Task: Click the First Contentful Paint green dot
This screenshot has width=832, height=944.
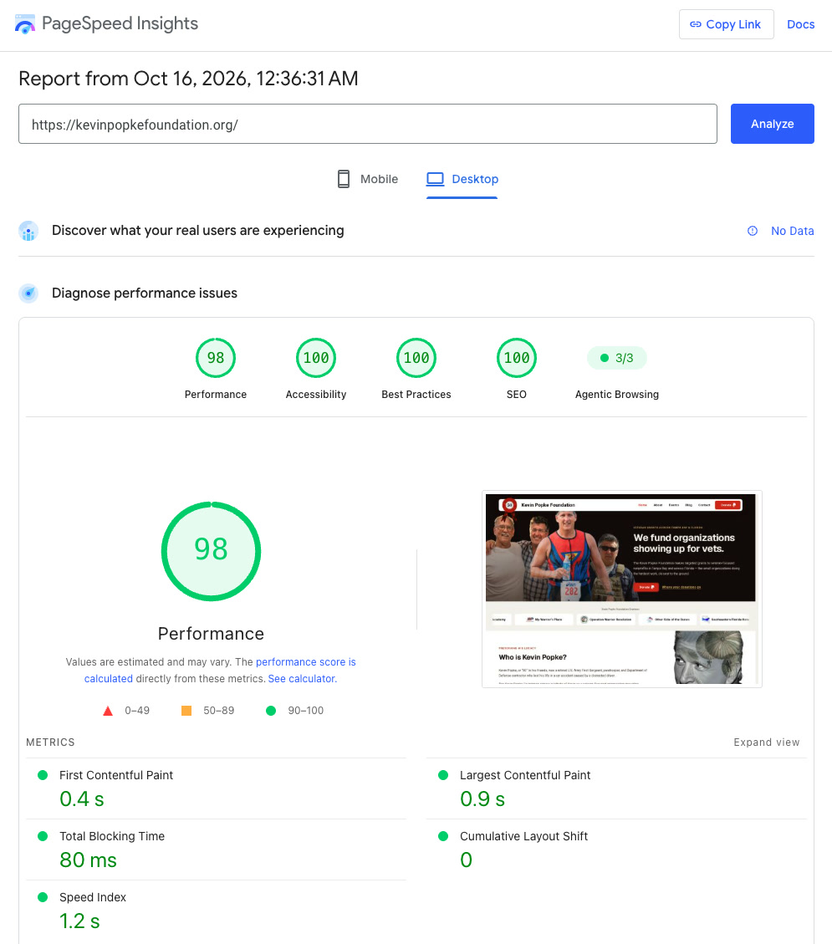Action: (x=43, y=775)
